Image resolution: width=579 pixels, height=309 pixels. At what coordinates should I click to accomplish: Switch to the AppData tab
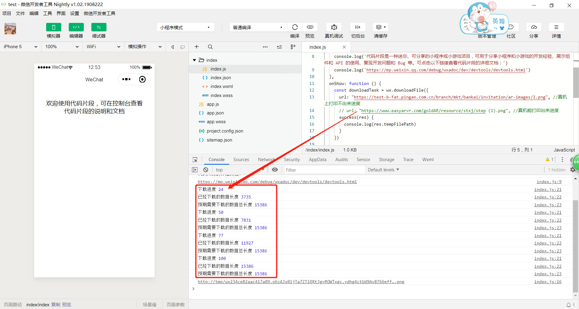tap(318, 160)
